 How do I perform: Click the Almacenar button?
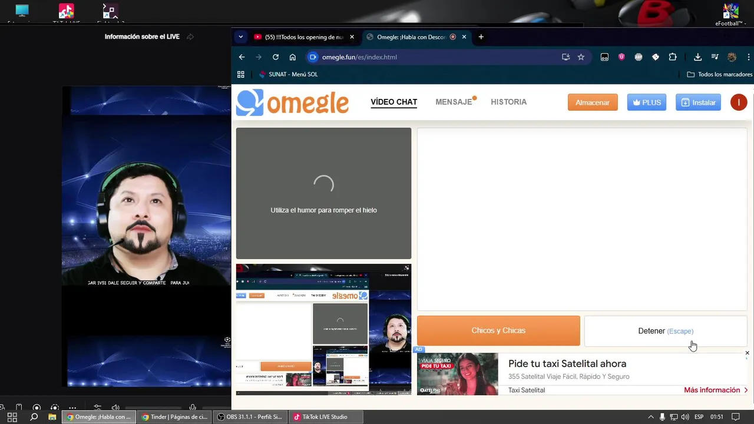pyautogui.click(x=593, y=102)
